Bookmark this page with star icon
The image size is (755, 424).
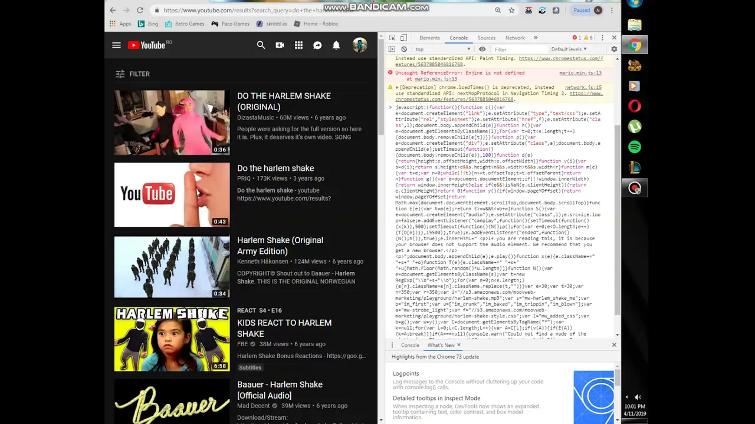pos(511,10)
